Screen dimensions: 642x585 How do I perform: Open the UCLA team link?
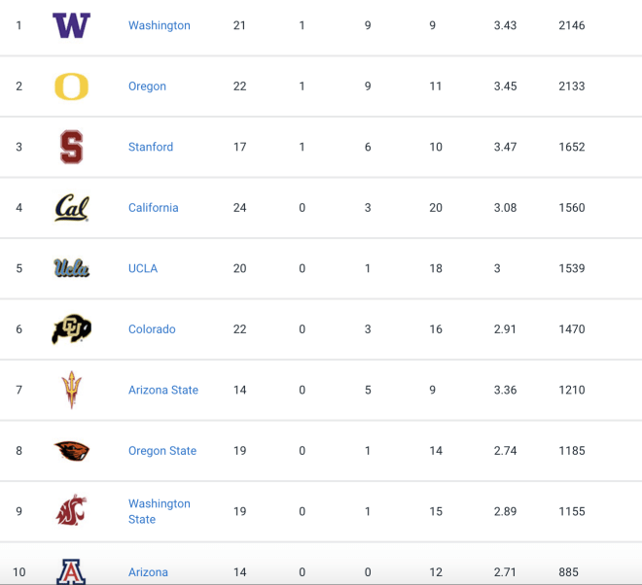tap(143, 268)
